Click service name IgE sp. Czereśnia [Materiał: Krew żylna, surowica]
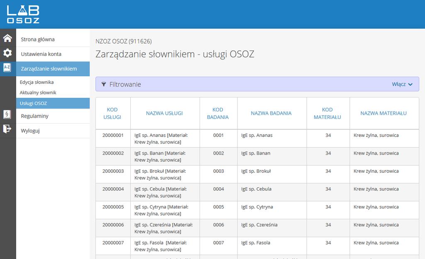The width and height of the screenshot is (425, 259). tap(164, 228)
